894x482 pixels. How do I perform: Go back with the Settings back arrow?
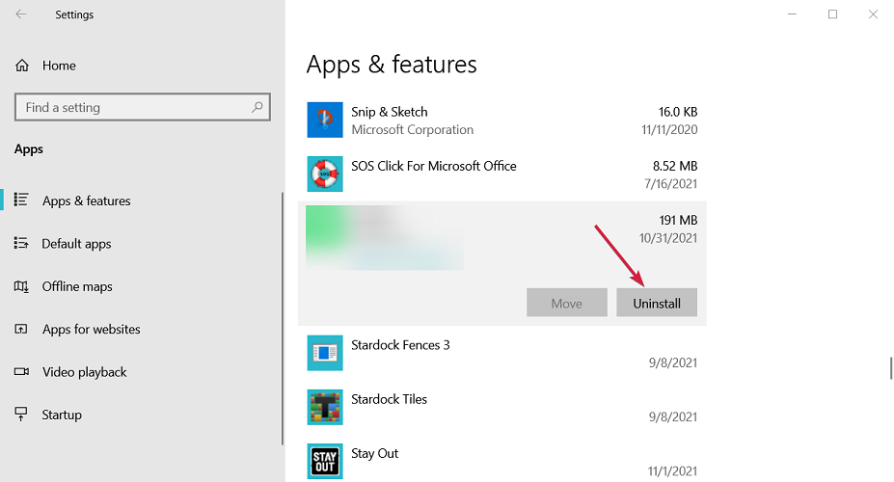click(21, 14)
